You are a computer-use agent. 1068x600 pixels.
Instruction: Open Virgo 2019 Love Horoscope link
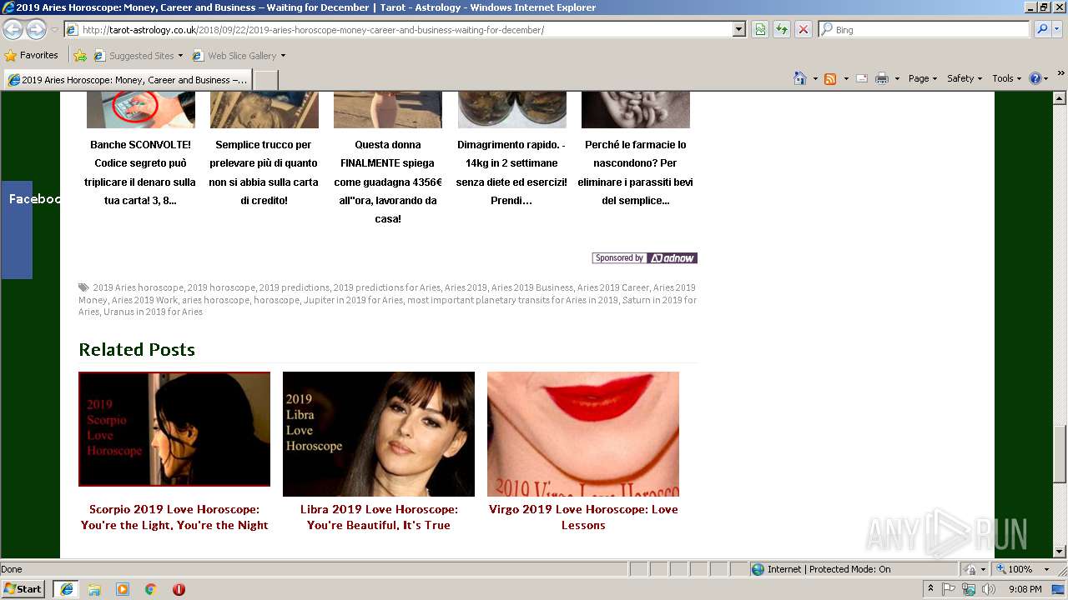coord(583,517)
